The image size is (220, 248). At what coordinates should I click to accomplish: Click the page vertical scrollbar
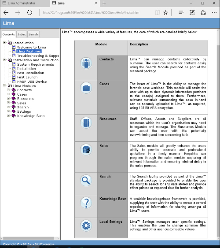coord(218,141)
